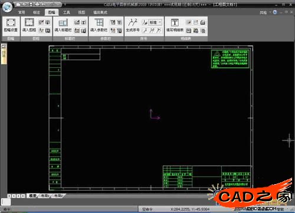
Task: Expand the 标准 style dropdown in 序号 group
Action: point(155,22)
